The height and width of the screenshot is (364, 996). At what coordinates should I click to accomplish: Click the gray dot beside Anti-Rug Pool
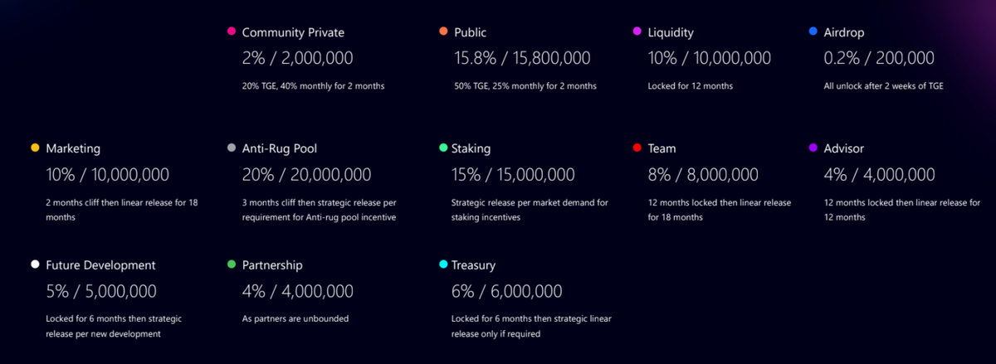coord(232,148)
